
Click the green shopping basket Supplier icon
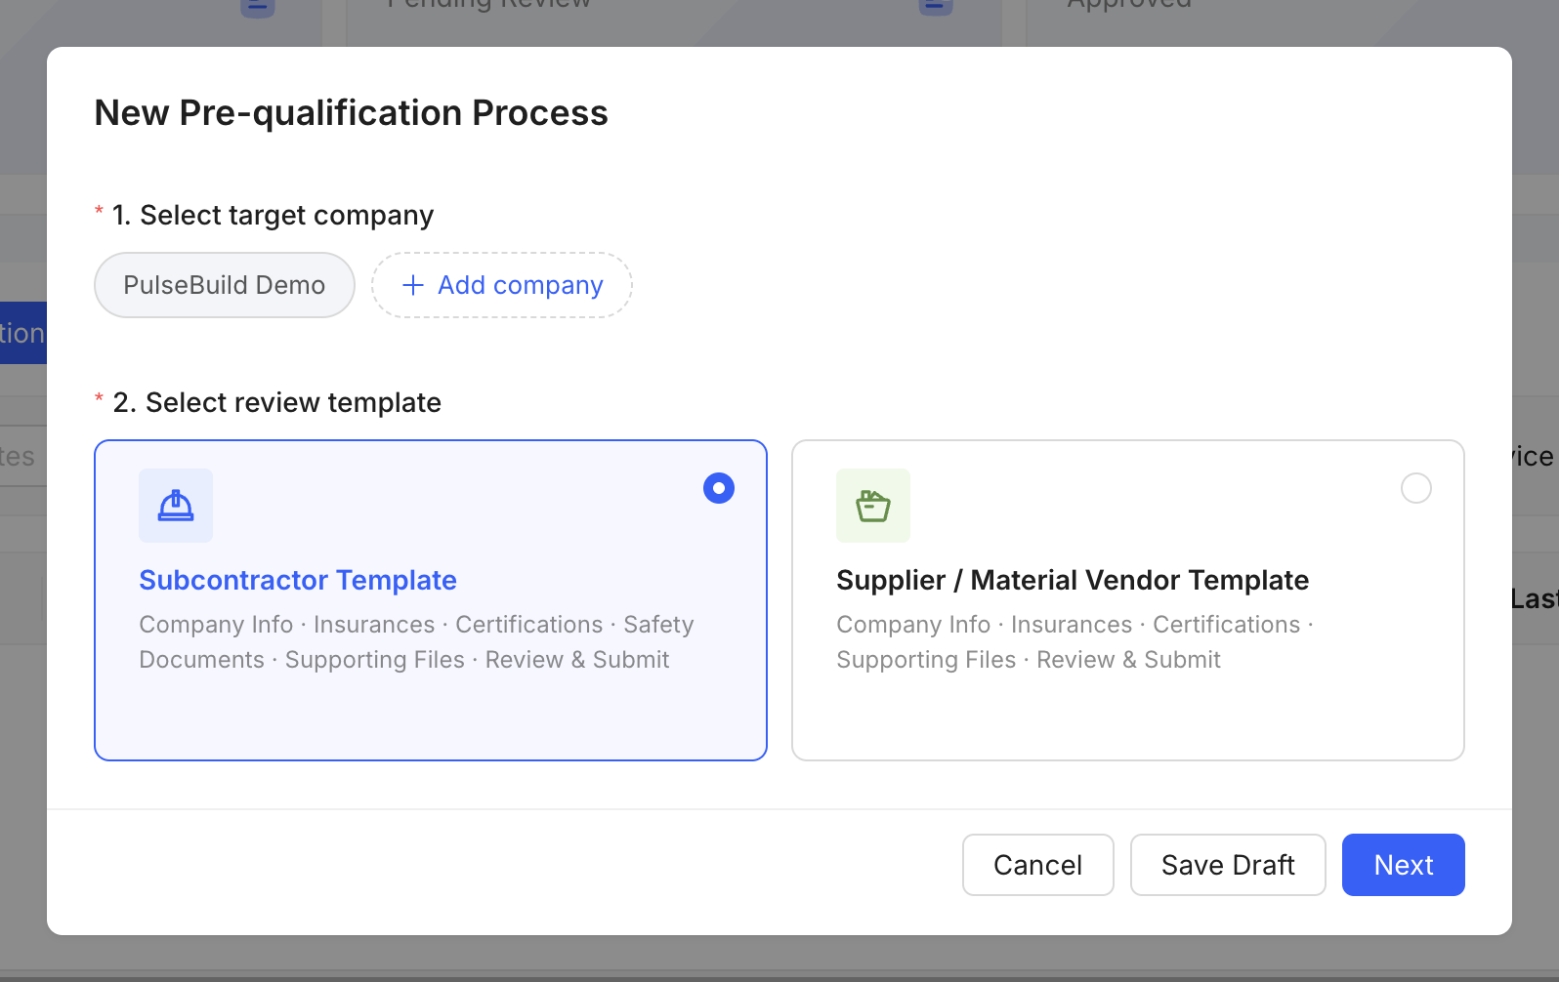(x=873, y=506)
